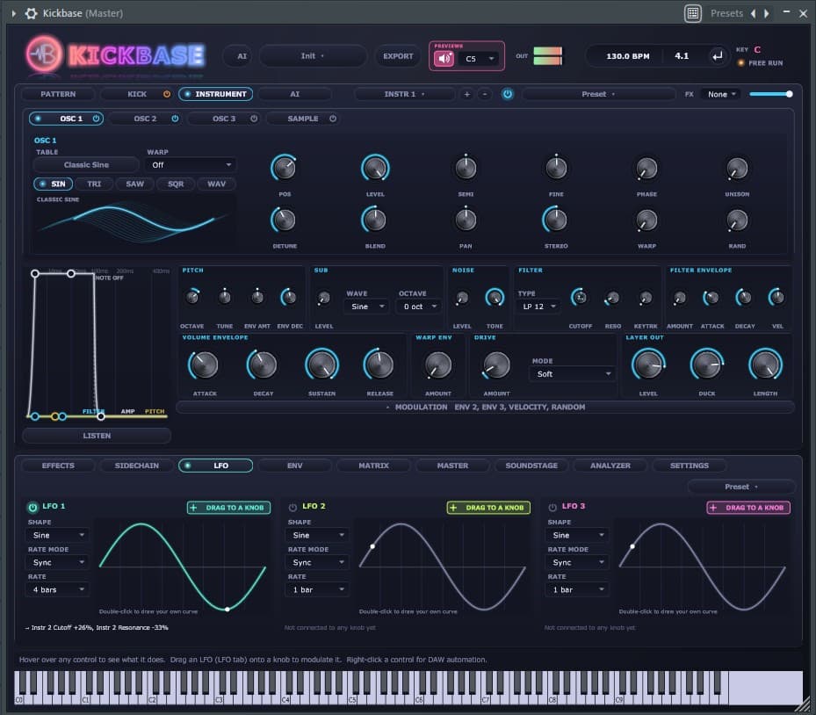Click the KICK tab power icon

[167, 94]
